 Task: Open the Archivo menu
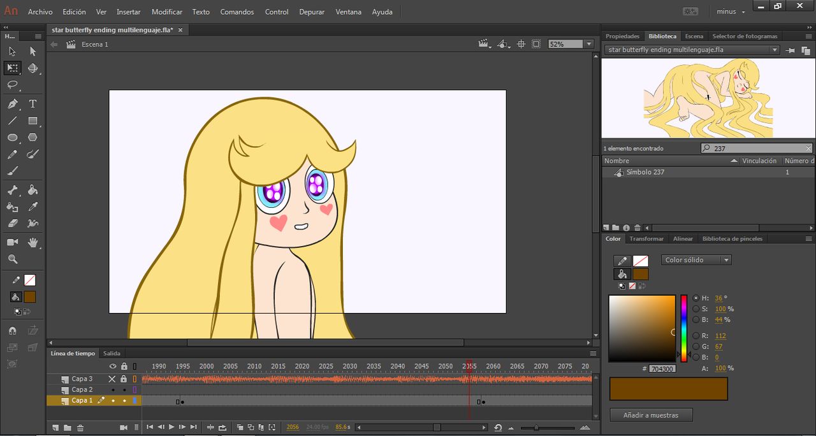40,11
